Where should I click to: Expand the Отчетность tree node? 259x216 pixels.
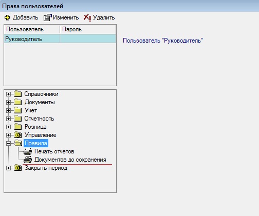point(8,119)
